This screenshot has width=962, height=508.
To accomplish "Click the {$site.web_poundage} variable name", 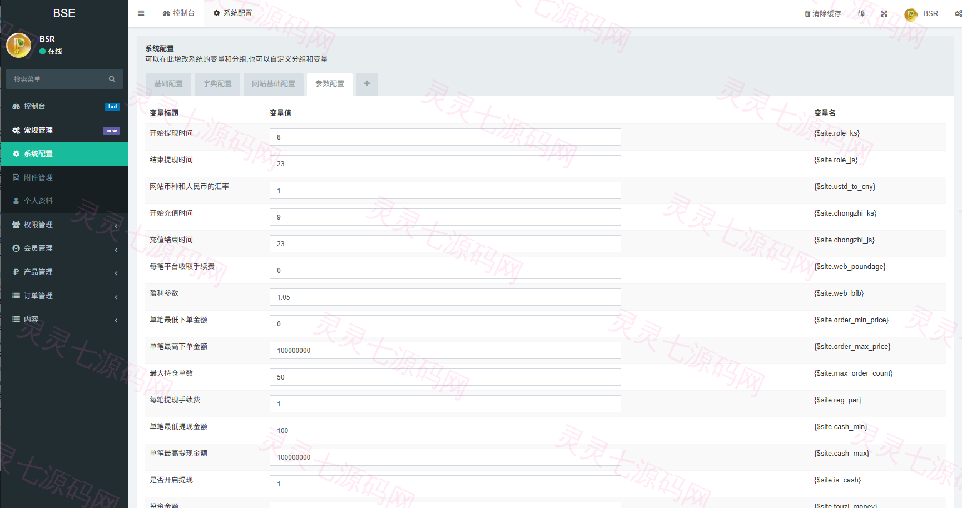I will tap(850, 267).
